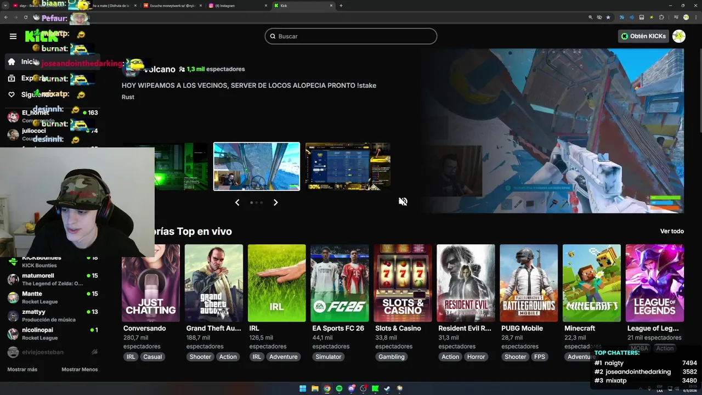Click the Obtén KICKs button
702x395 pixels.
pyautogui.click(x=644, y=36)
